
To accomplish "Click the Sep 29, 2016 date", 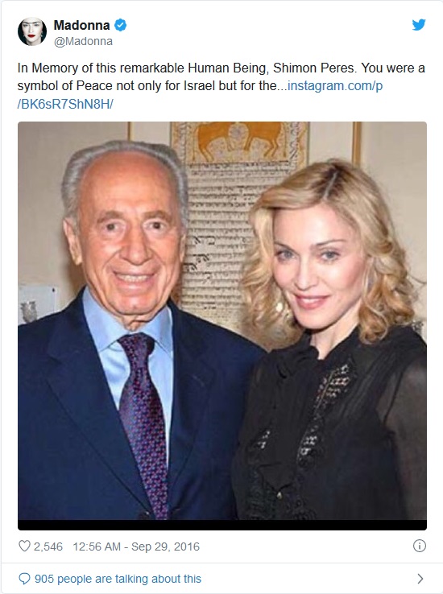I will point(165,547).
